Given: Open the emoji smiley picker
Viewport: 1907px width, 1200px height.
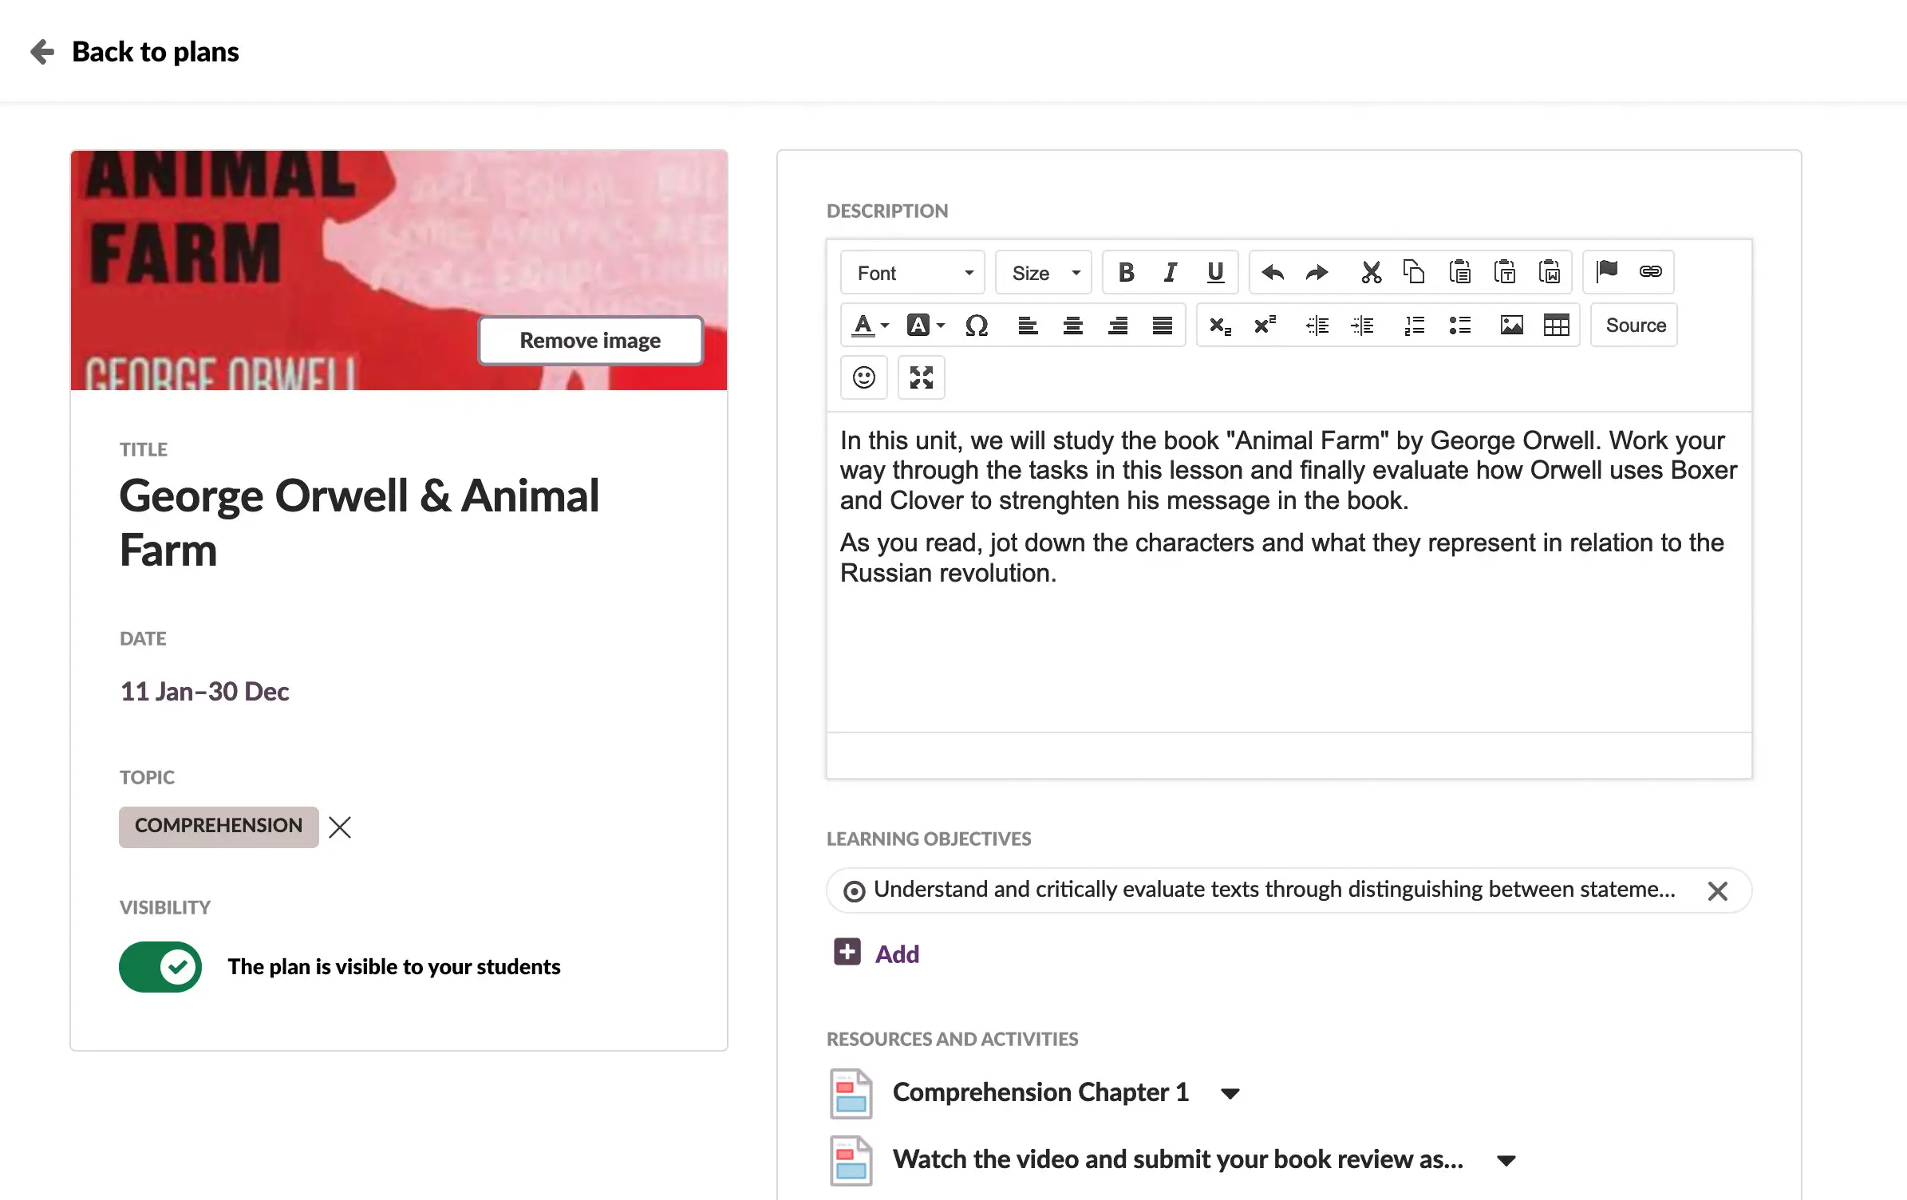Looking at the screenshot, I should coord(864,377).
